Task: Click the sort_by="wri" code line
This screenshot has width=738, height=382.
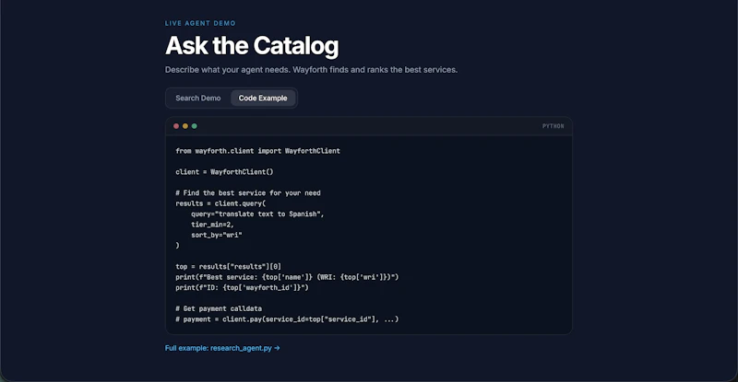Action: pos(217,235)
